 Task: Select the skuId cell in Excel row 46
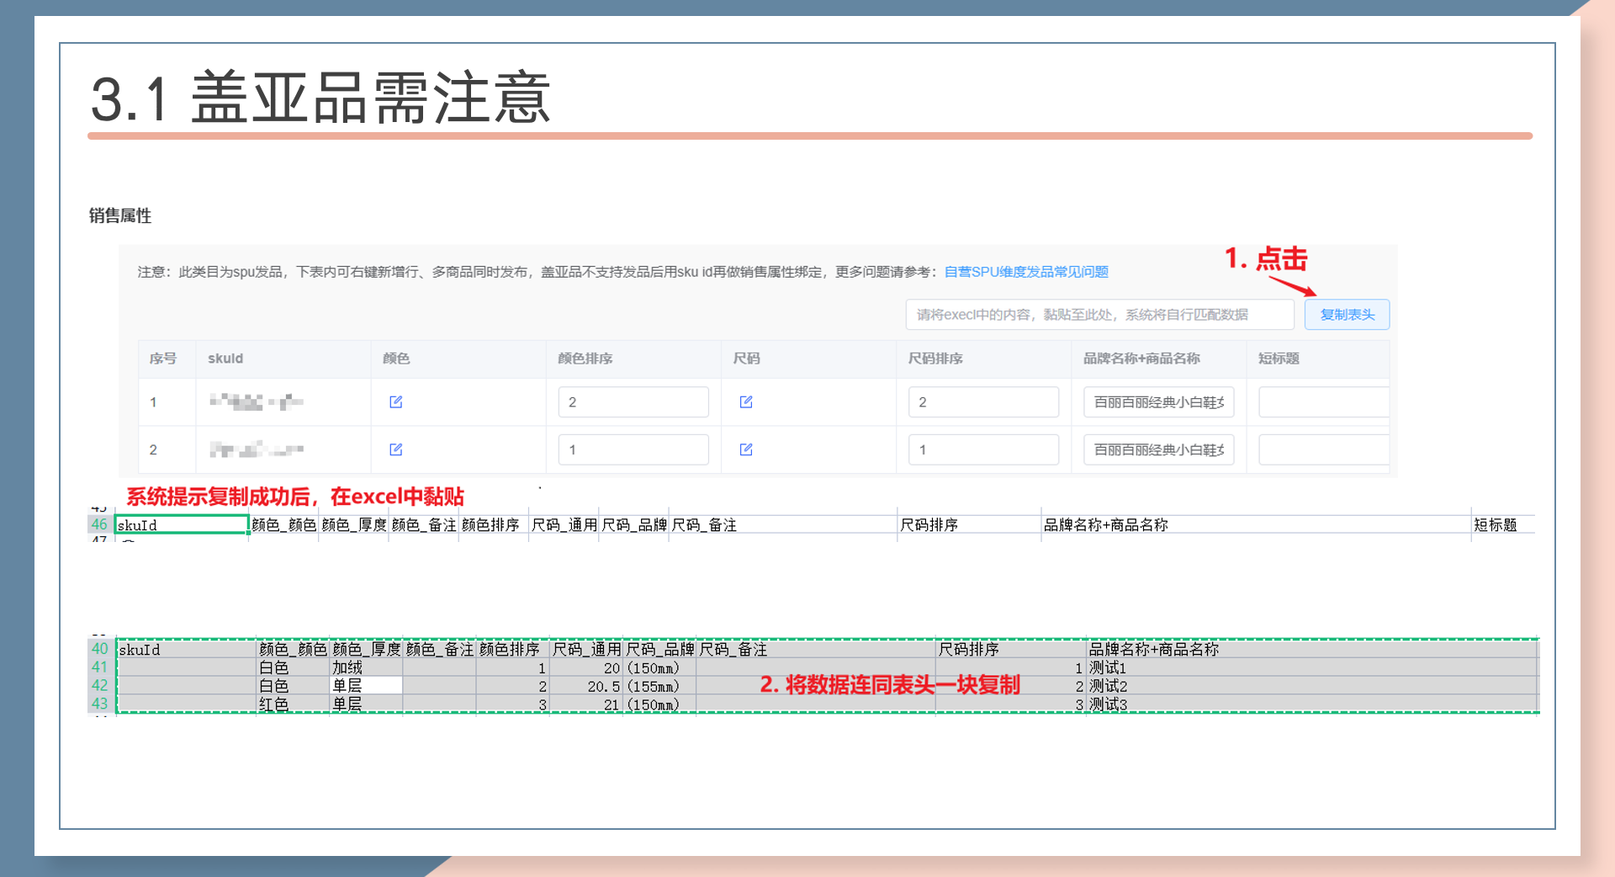pyautogui.click(x=182, y=525)
